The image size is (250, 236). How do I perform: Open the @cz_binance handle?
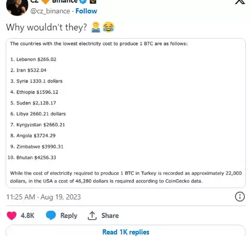coord(50,11)
